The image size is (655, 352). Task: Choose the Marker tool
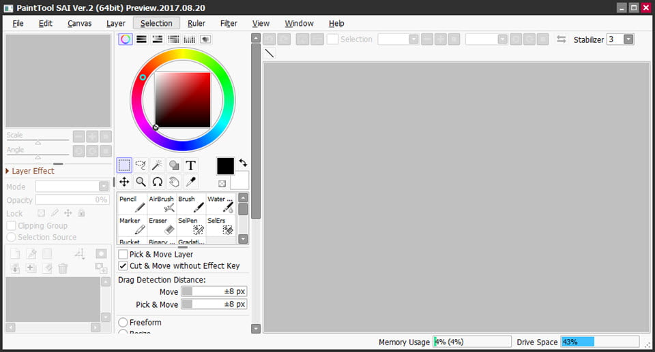132,225
